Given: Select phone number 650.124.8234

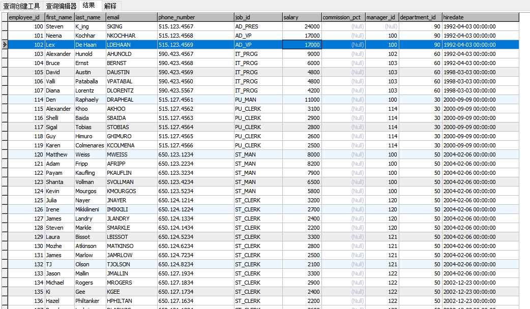Looking at the screenshot, I should (x=196, y=264).
